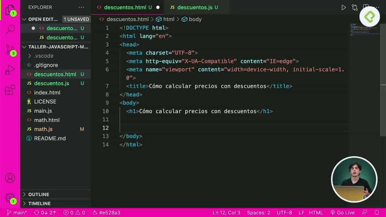Open the Search panel icon

pos(11,28)
